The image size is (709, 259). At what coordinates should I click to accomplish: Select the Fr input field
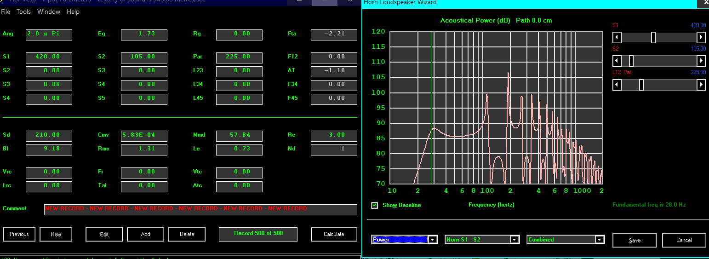(x=144, y=173)
